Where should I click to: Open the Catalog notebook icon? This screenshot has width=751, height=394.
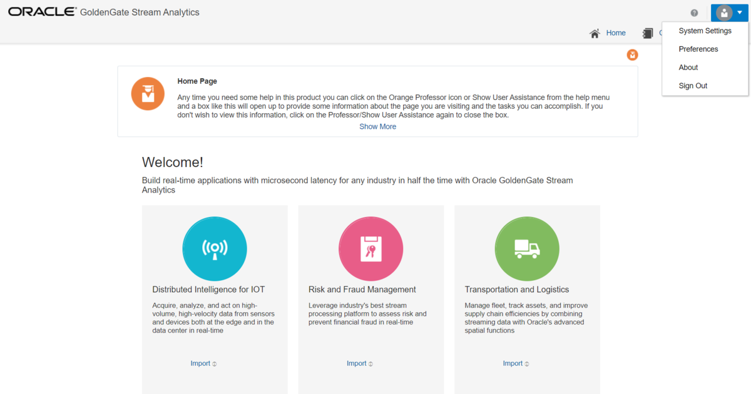[648, 33]
